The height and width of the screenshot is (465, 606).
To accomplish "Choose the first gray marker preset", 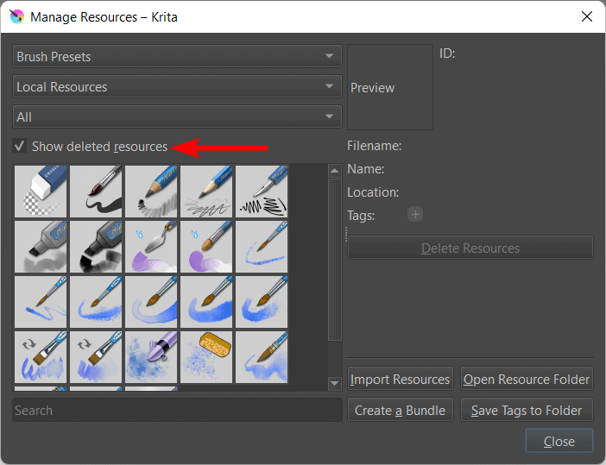I will tap(41, 247).
